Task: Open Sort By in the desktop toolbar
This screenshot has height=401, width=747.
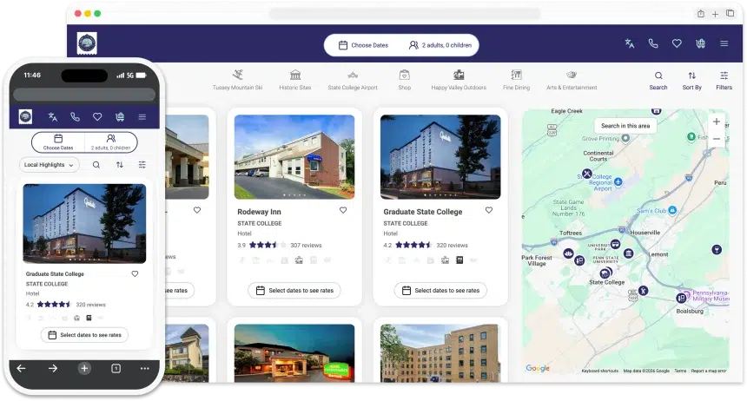Action: click(x=691, y=81)
